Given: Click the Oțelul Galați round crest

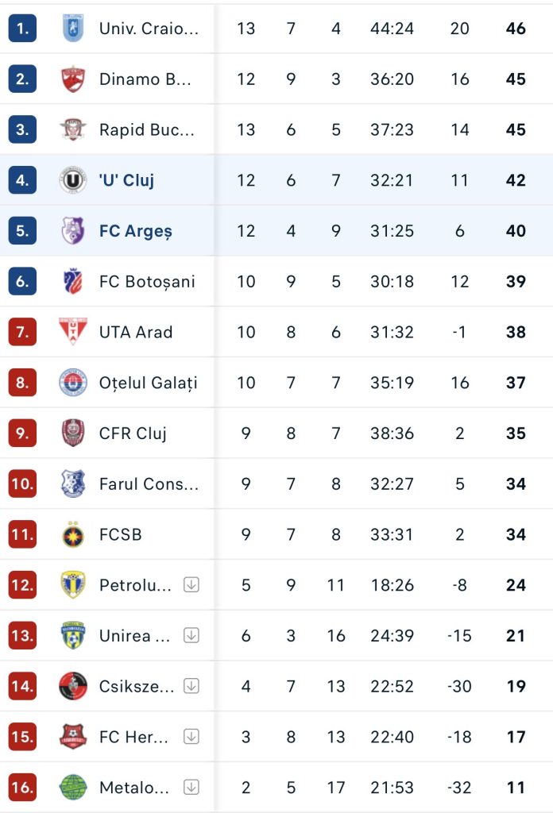Looking at the screenshot, I should click(x=72, y=382).
